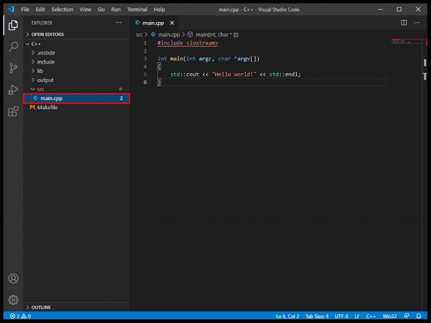Click the main function symbol breadcrumb
Viewport: 431px width, 323px height.
[213, 34]
